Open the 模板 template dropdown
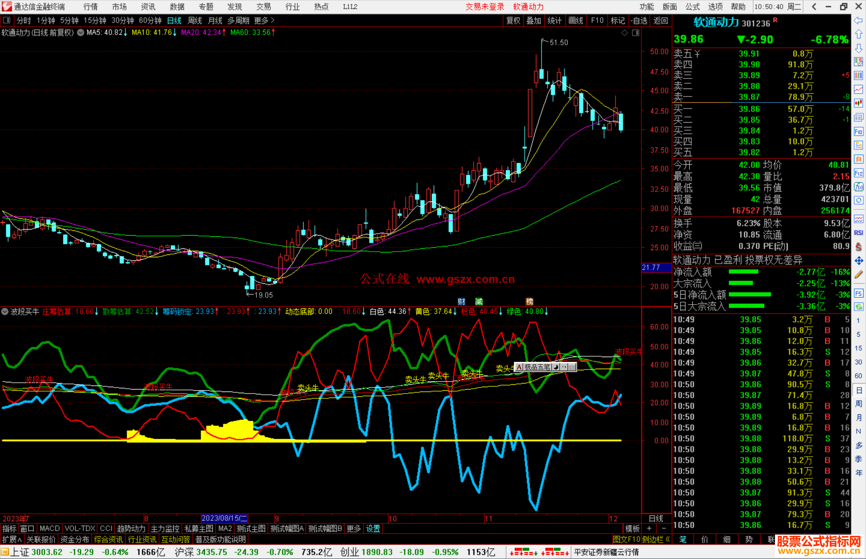The height and width of the screenshot is (559, 866). tap(632, 529)
